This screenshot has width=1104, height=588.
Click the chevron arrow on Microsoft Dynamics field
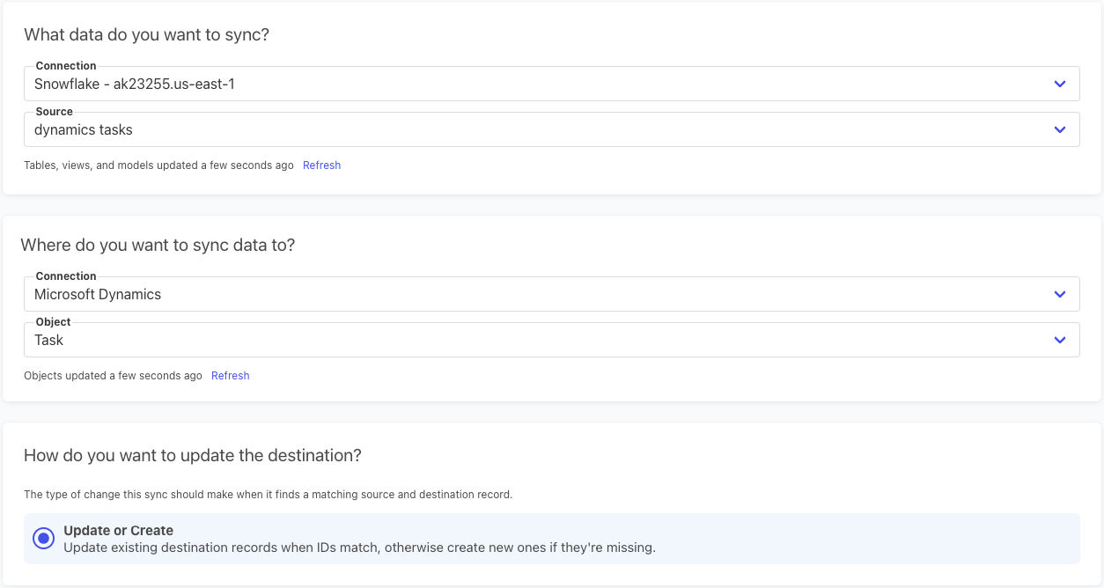pos(1060,295)
